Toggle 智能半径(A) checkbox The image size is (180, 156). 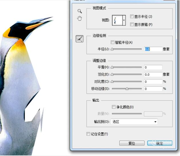click(x=112, y=42)
